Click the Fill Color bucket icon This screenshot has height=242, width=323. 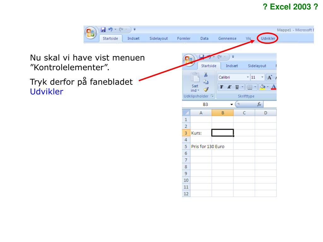tap(262, 87)
